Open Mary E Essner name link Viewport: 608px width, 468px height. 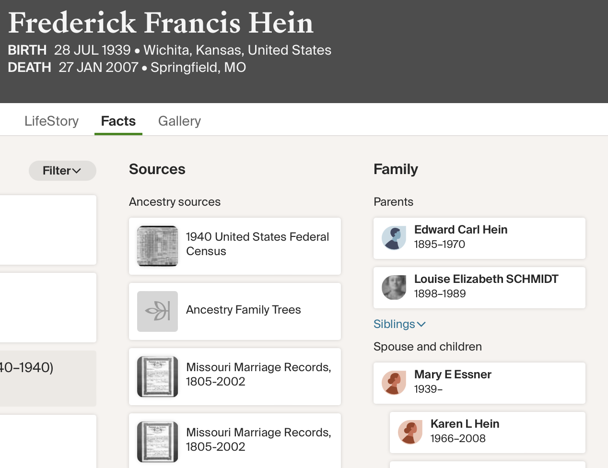click(452, 374)
